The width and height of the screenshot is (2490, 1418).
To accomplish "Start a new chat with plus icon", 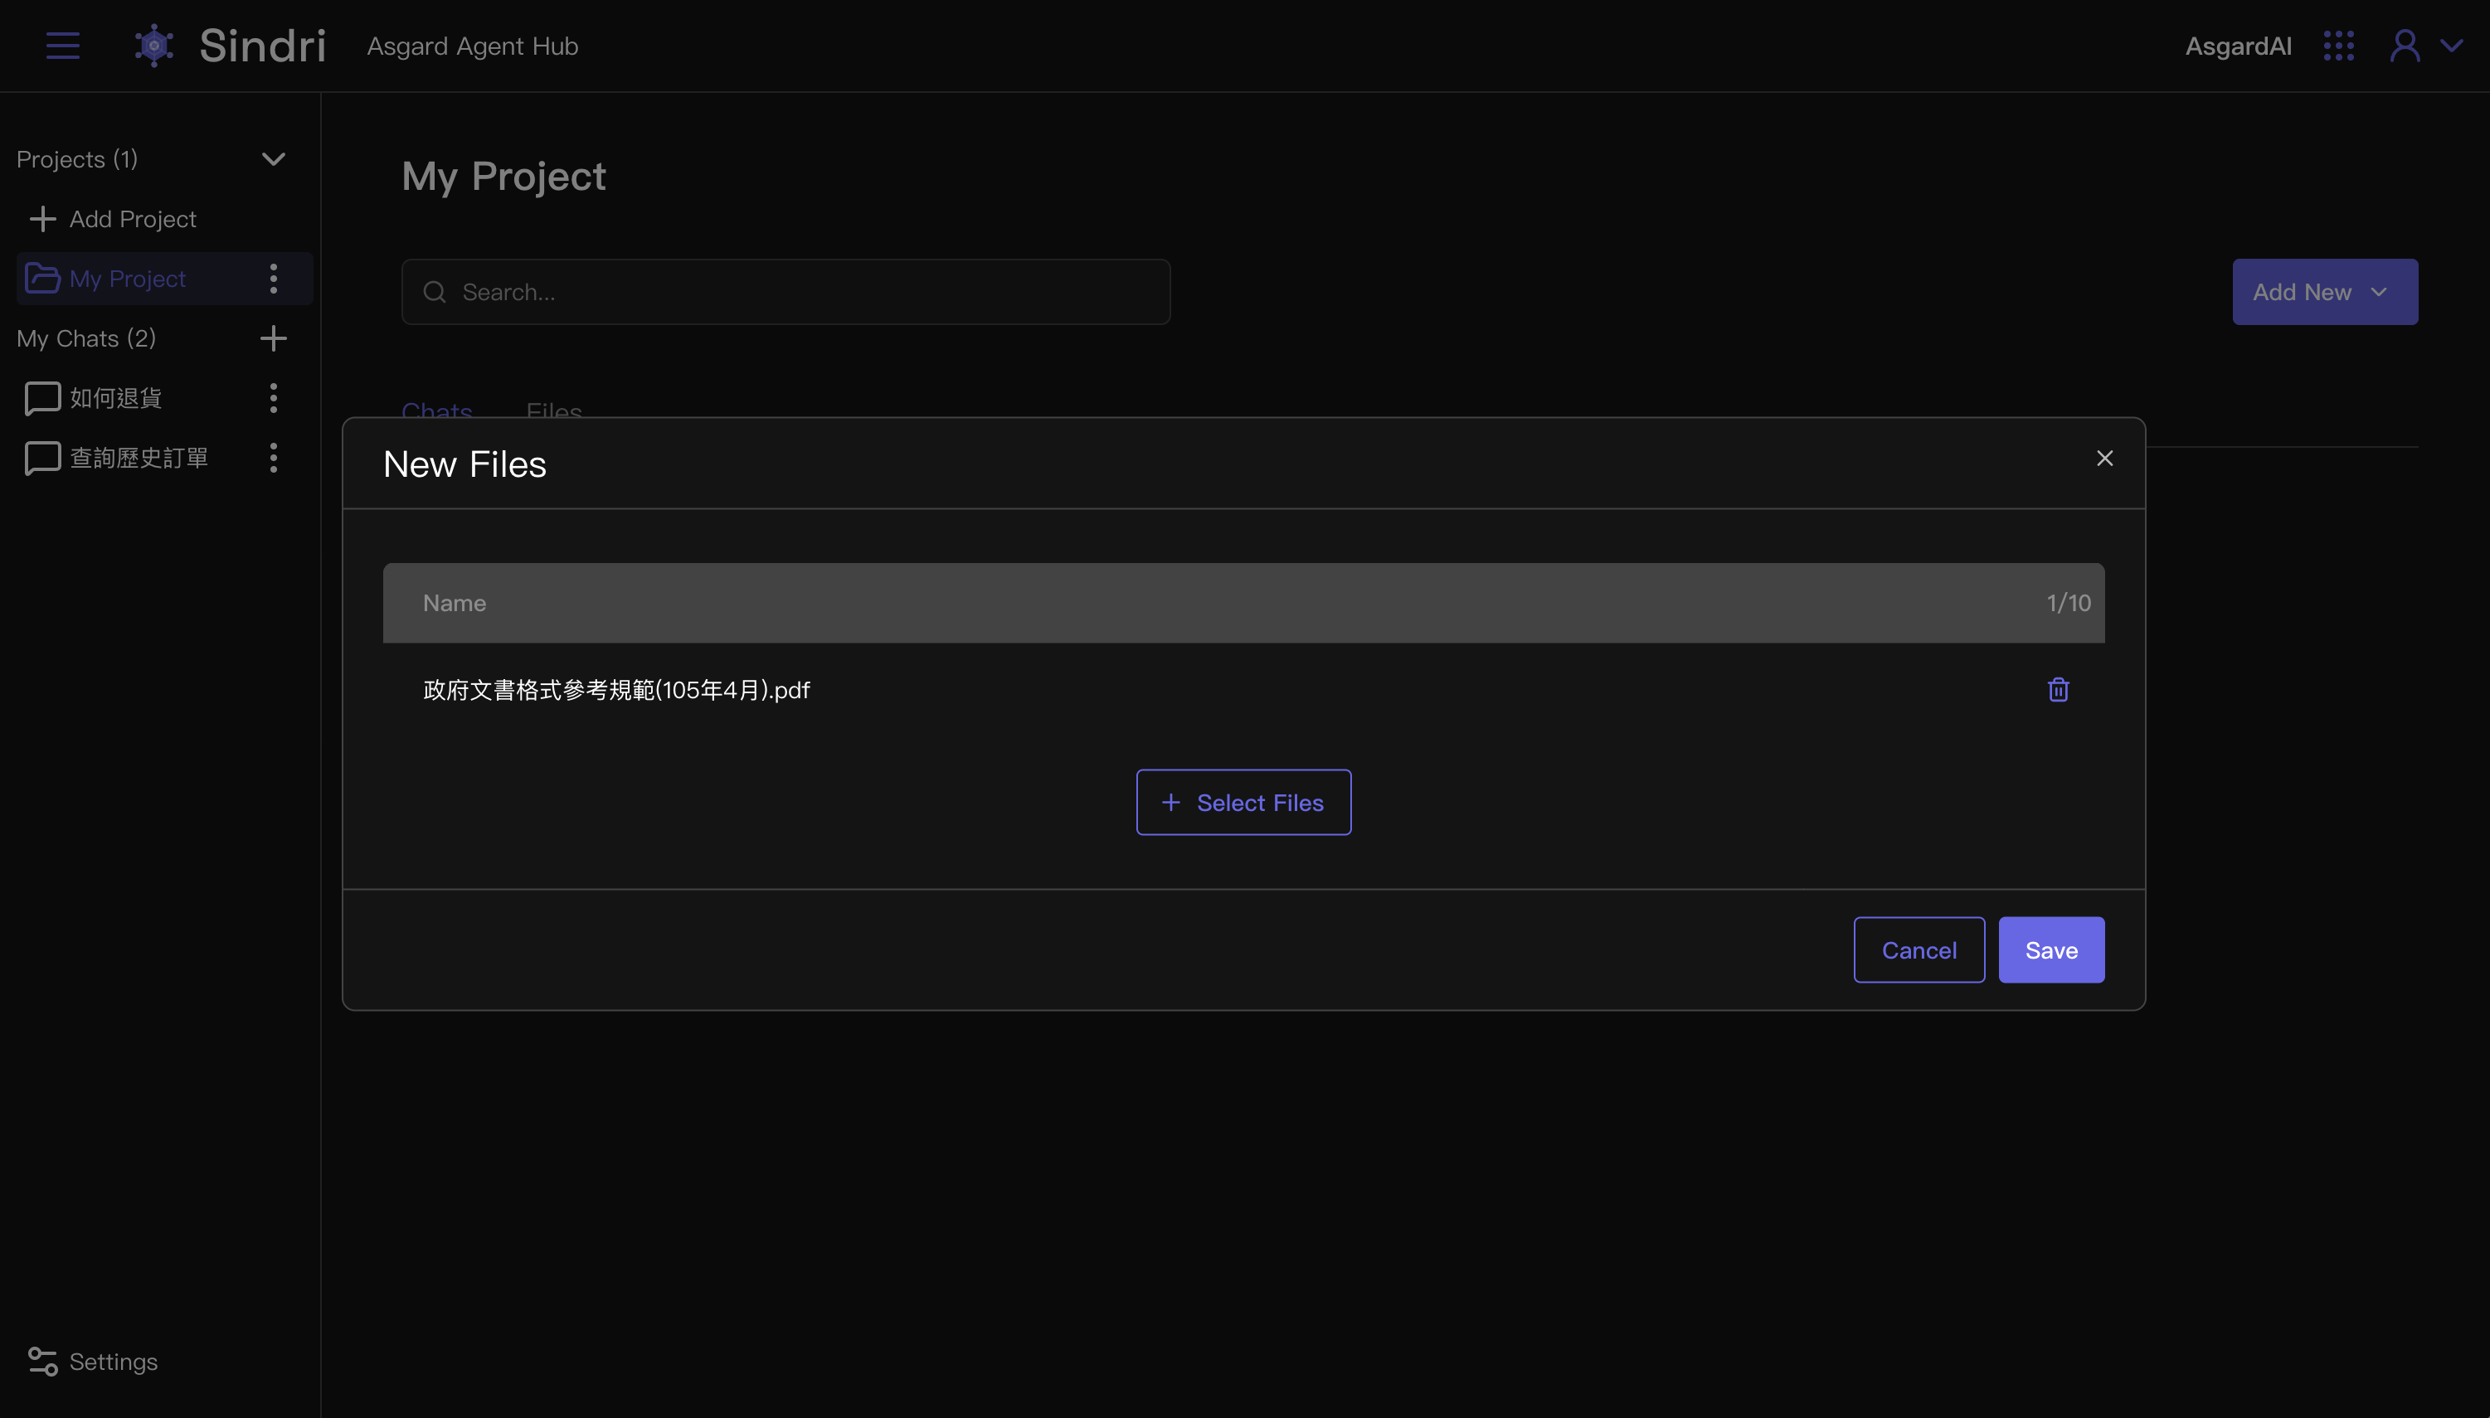I will click(274, 338).
